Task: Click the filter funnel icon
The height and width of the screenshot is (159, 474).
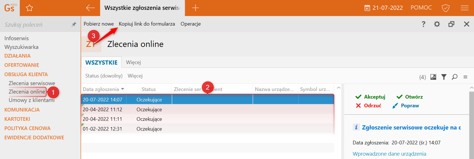Action: 444,77
